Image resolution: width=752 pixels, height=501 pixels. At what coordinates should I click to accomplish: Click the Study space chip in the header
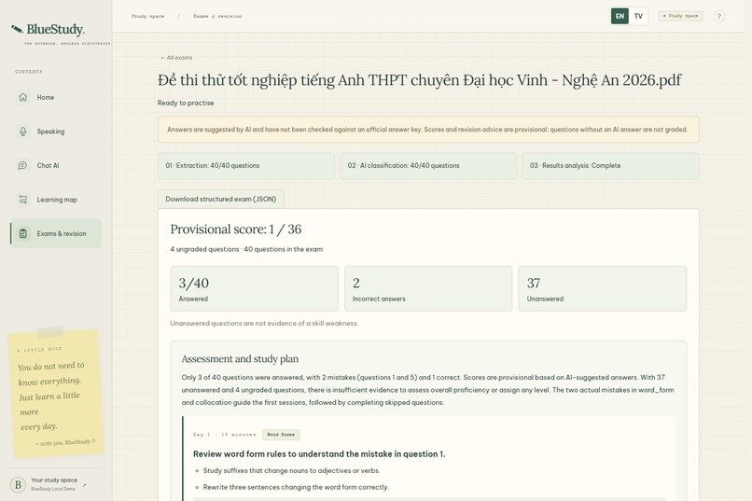click(680, 16)
